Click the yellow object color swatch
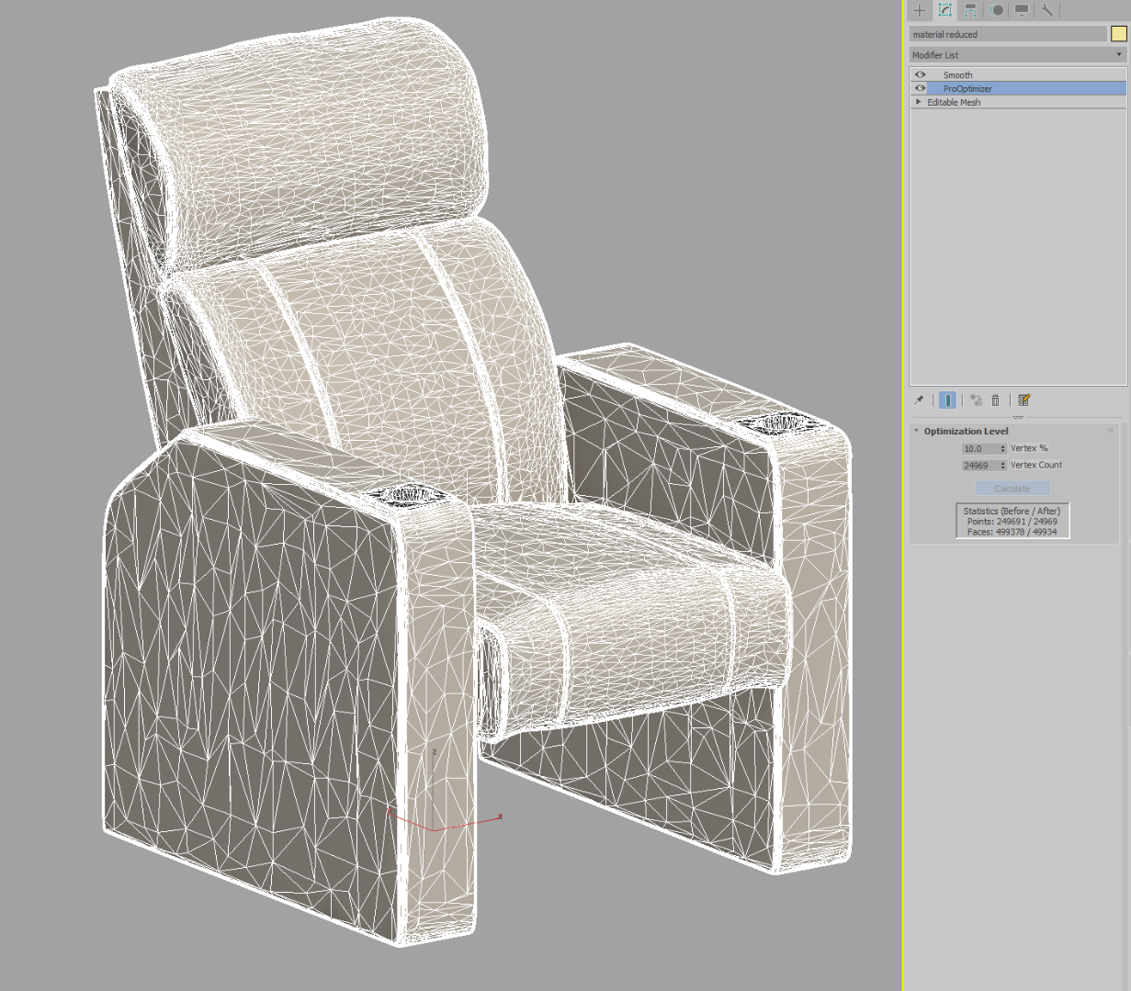The width and height of the screenshot is (1131, 991). 1118,34
